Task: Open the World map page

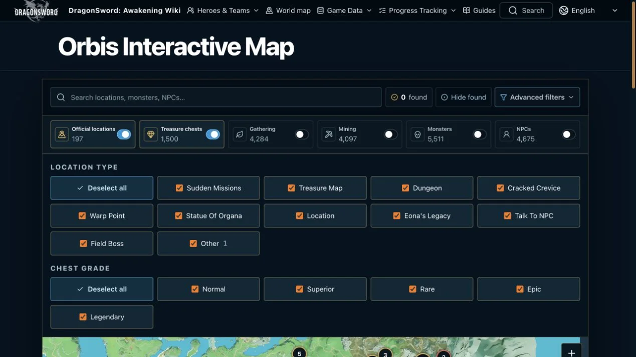Action: point(288,10)
